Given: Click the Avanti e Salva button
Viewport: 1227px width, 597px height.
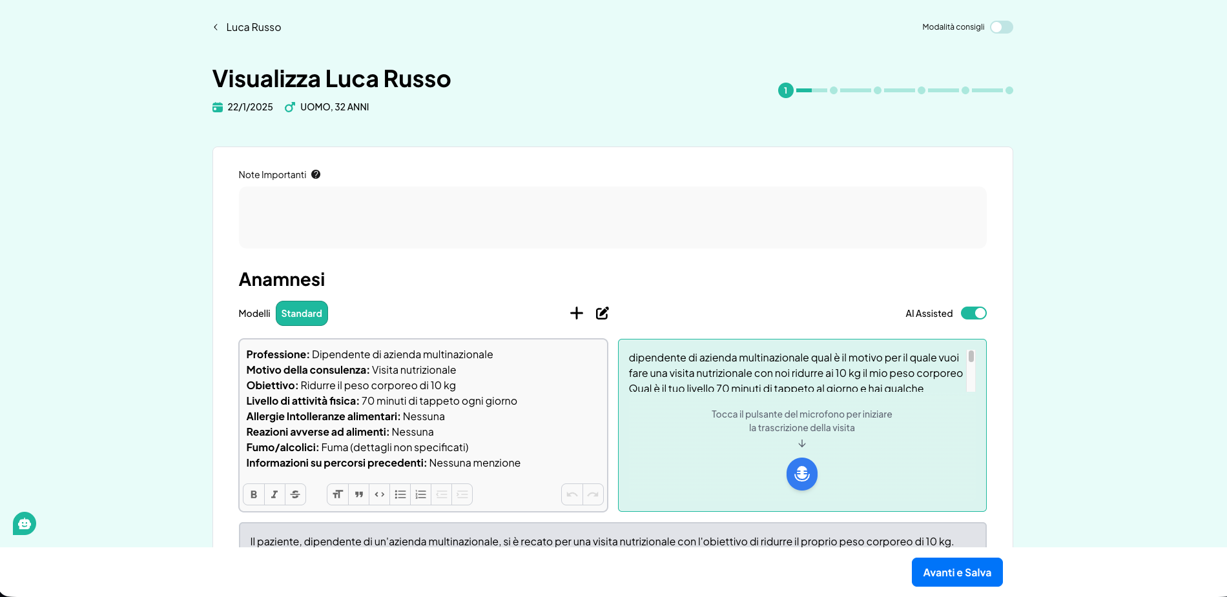Looking at the screenshot, I should (956, 572).
